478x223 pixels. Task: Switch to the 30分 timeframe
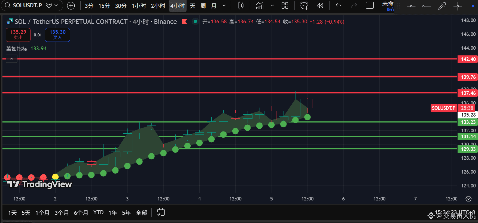(121, 6)
